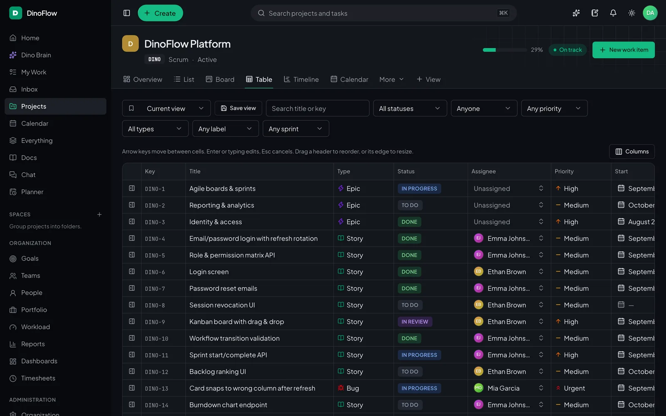The width and height of the screenshot is (666, 416).
Task: Click the DinoFlow logo icon
Action: coord(15,13)
